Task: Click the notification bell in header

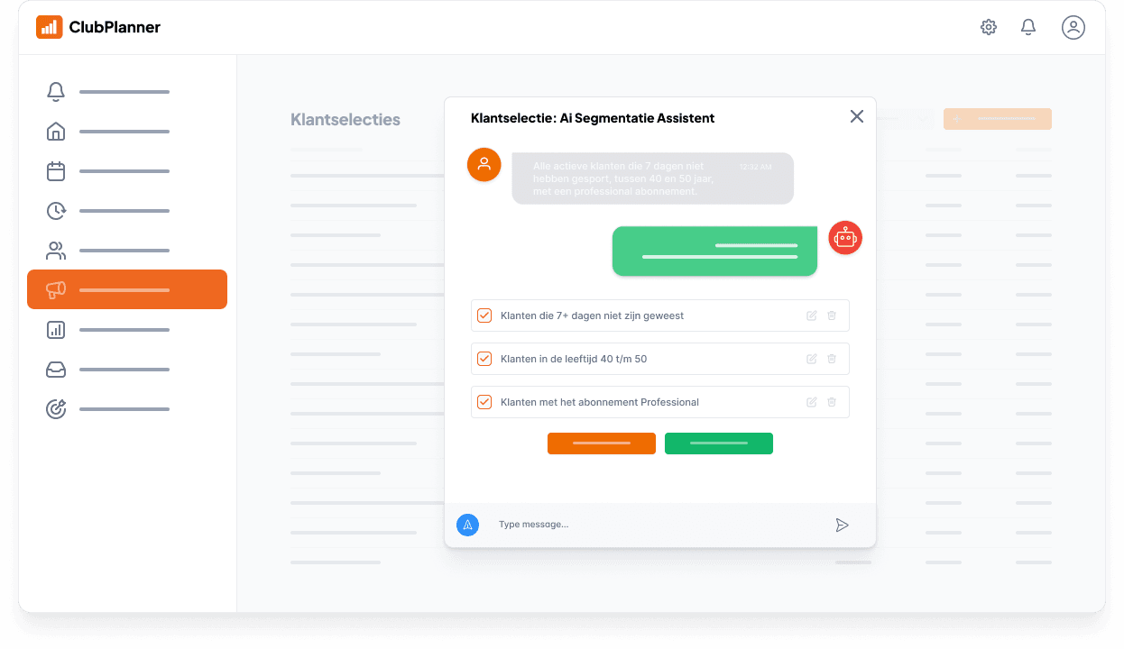Action: click(1028, 27)
